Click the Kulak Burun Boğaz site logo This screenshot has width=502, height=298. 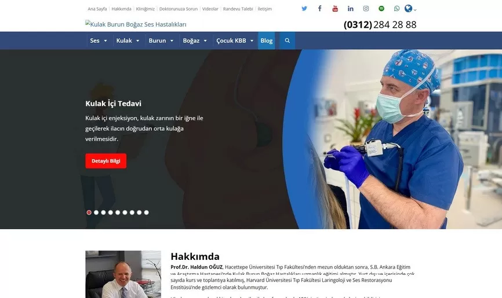136,24
